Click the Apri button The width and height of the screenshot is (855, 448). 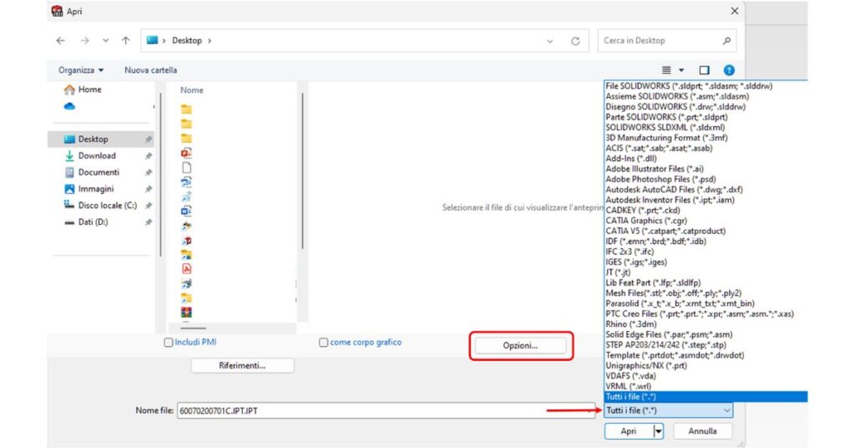pos(629,431)
